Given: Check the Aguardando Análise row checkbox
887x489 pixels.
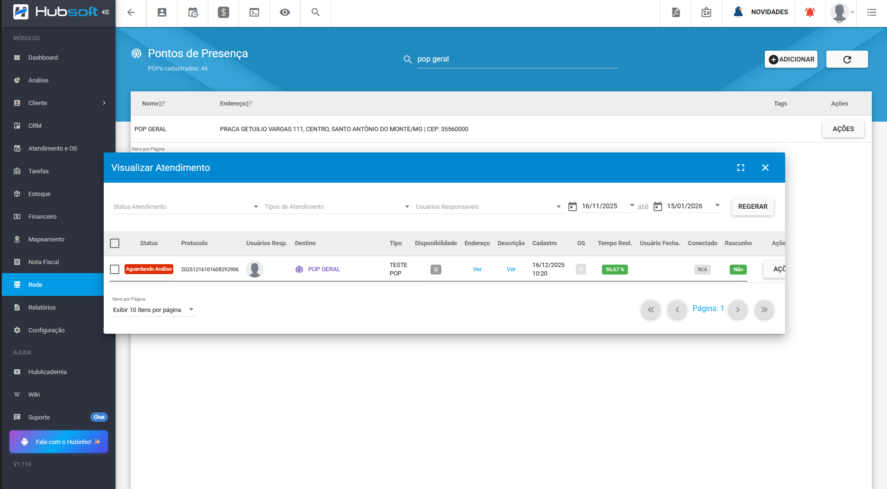Looking at the screenshot, I should [115, 269].
